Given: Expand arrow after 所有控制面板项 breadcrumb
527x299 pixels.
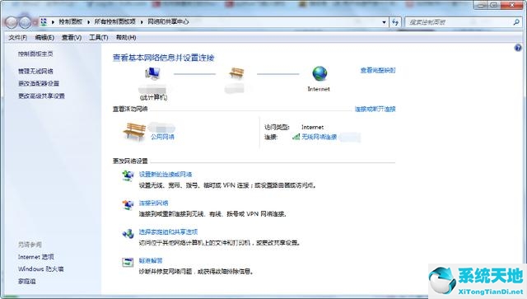Looking at the screenshot, I should click(142, 22).
